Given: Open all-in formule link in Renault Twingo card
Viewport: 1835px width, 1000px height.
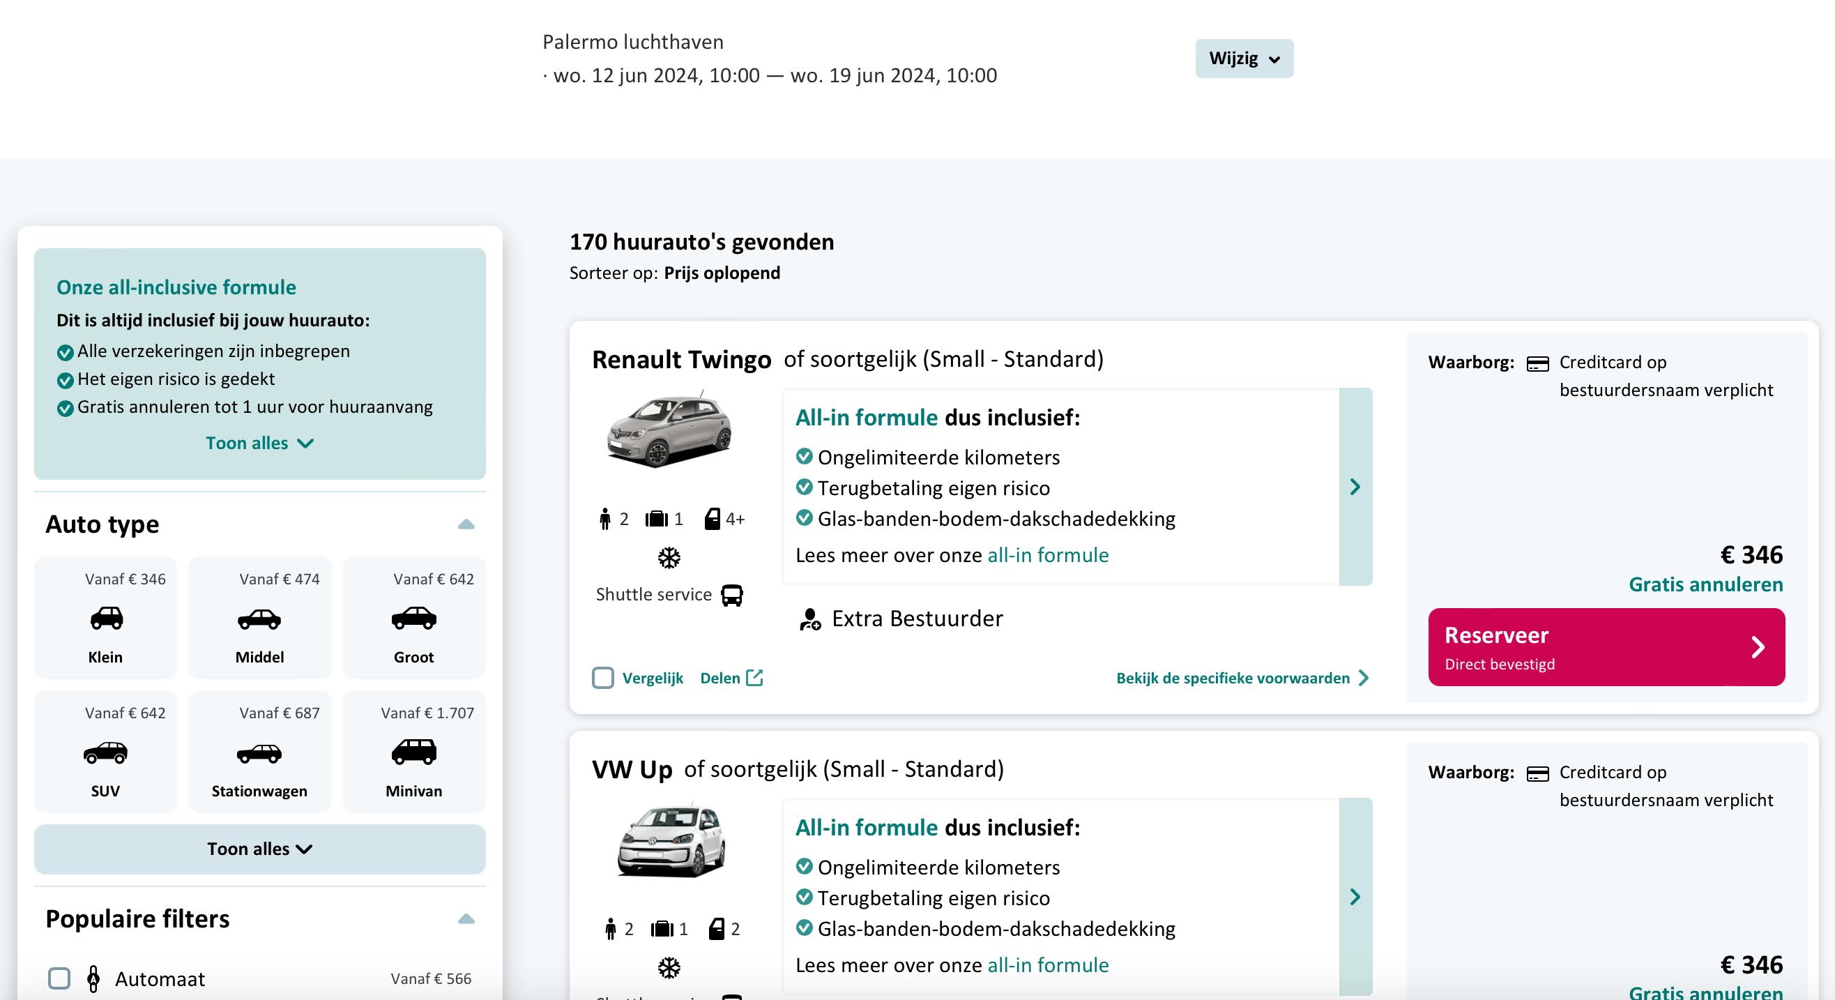Looking at the screenshot, I should [1048, 555].
